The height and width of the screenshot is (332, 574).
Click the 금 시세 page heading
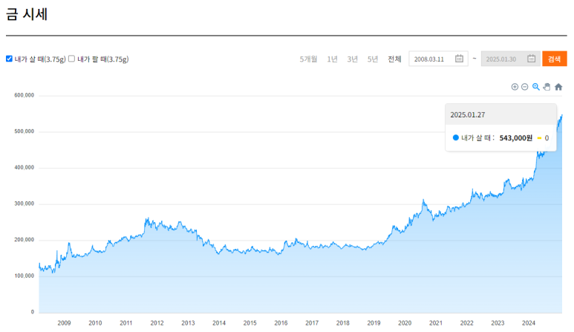click(27, 14)
